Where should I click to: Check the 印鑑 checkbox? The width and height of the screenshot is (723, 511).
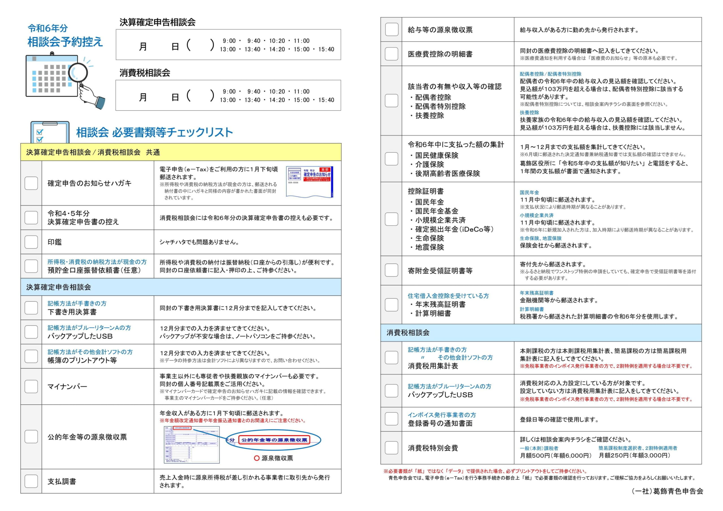click(31, 242)
